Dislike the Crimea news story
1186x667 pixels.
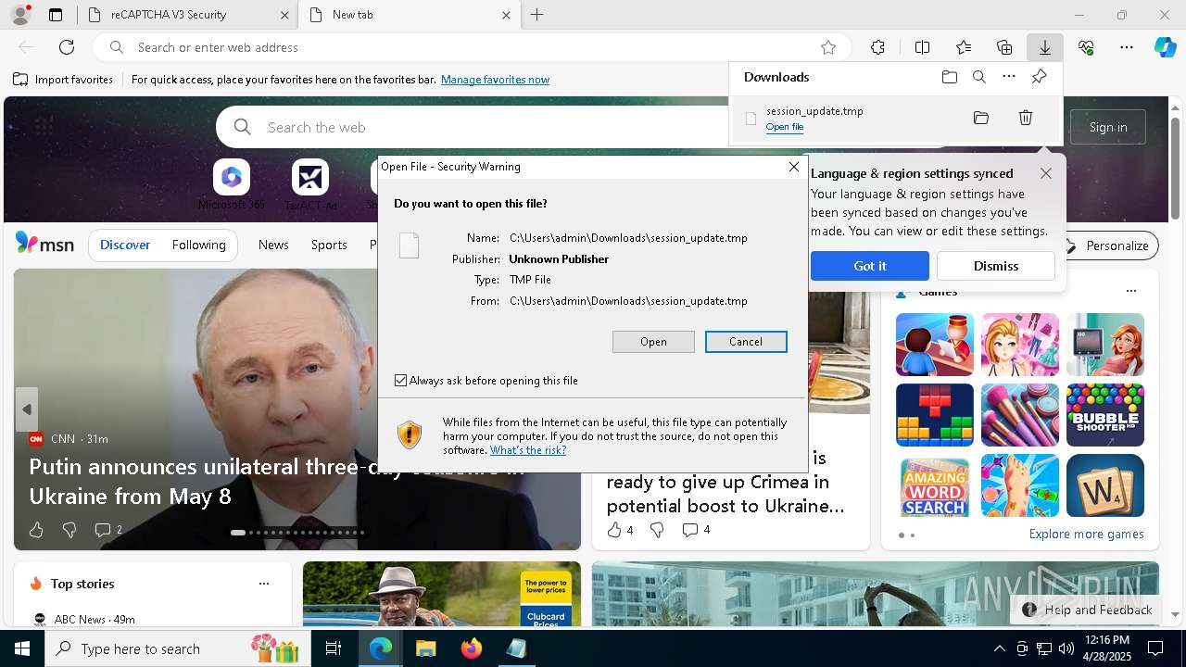click(x=657, y=530)
